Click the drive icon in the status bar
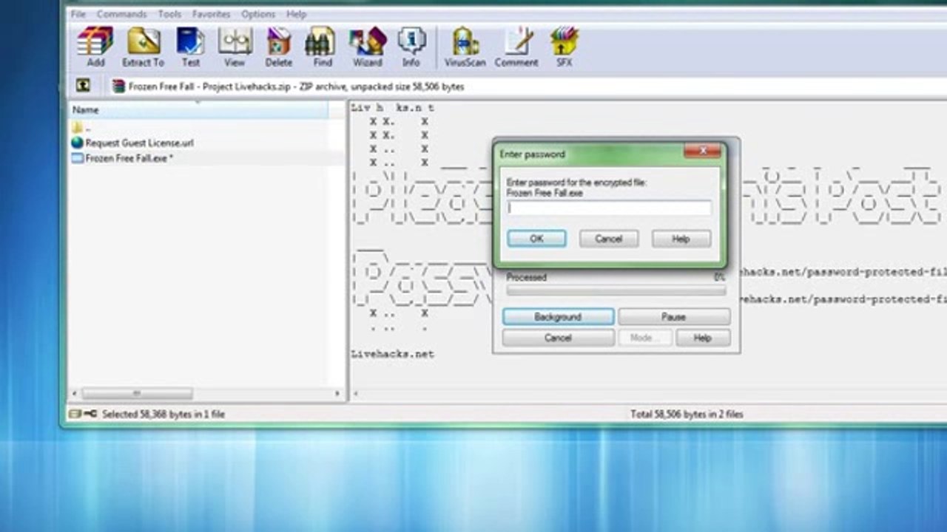The height and width of the screenshot is (532, 947). (75, 415)
